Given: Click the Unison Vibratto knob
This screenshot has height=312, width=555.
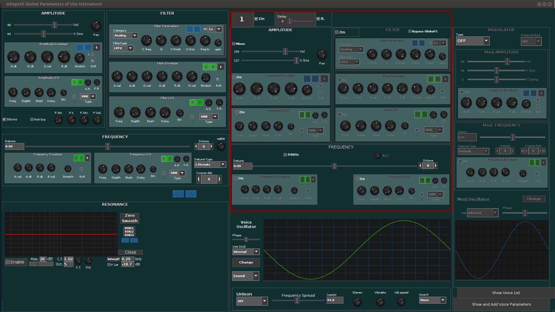Looking at the screenshot, I should point(380,302).
